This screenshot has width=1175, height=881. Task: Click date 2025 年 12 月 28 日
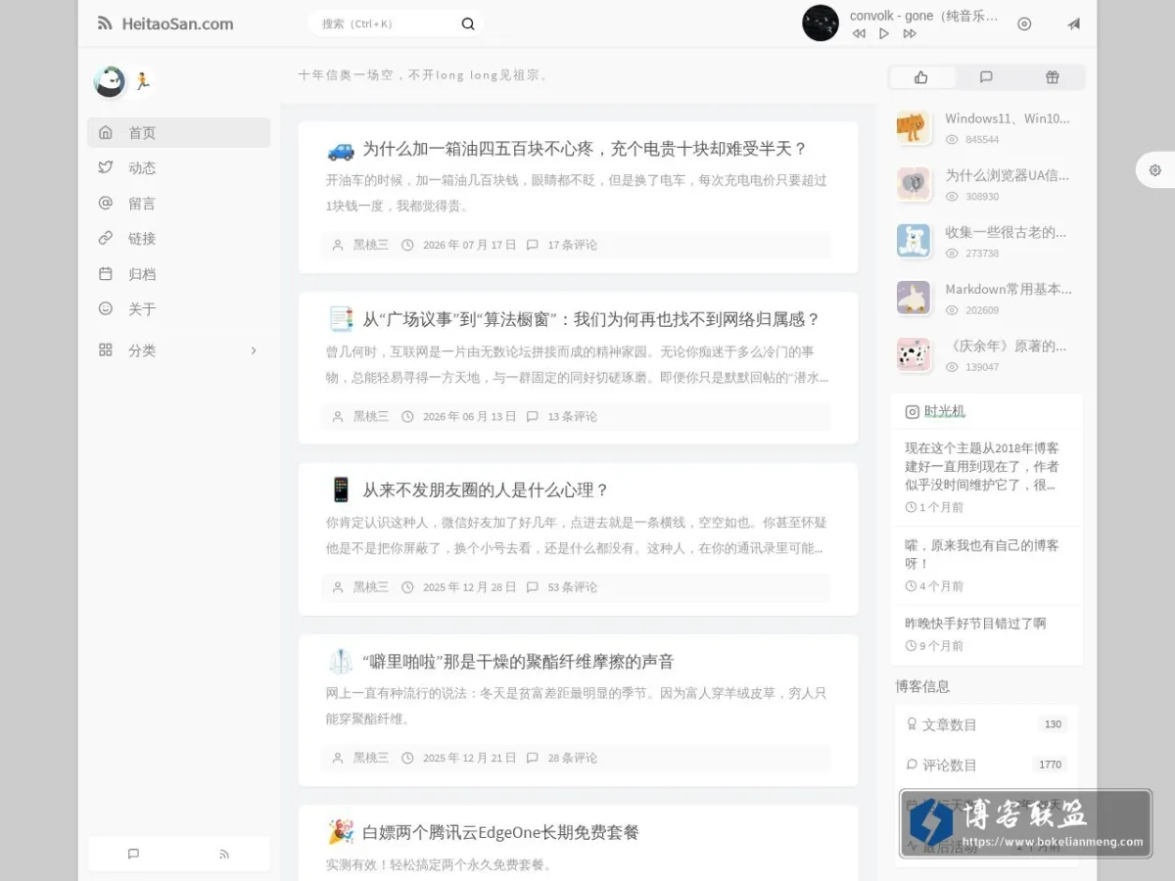point(469,587)
